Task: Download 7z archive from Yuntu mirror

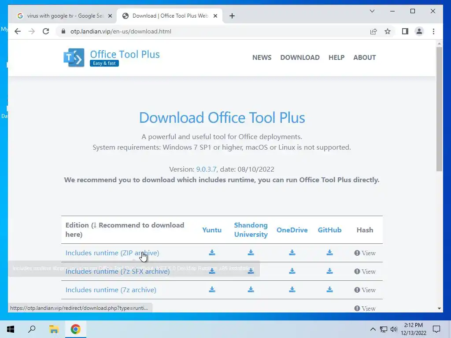Action: point(212,290)
